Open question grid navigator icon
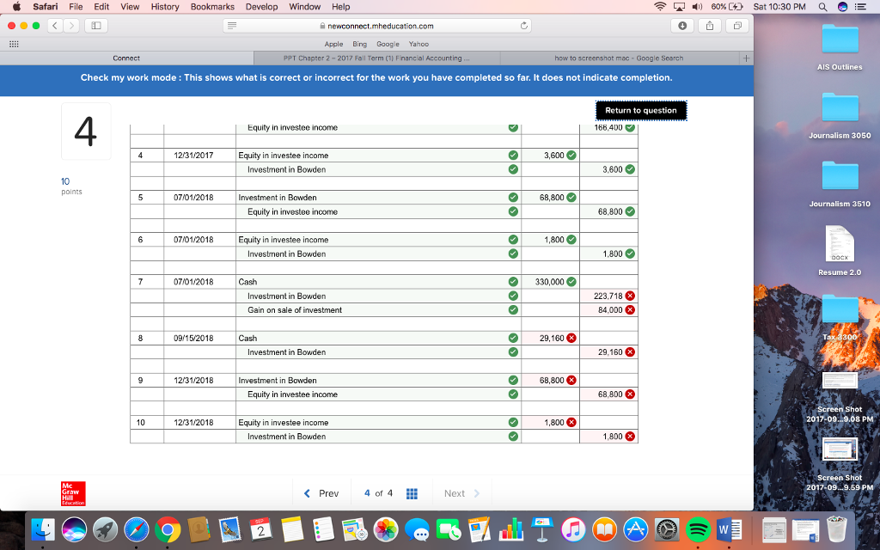The image size is (880, 550). click(412, 493)
